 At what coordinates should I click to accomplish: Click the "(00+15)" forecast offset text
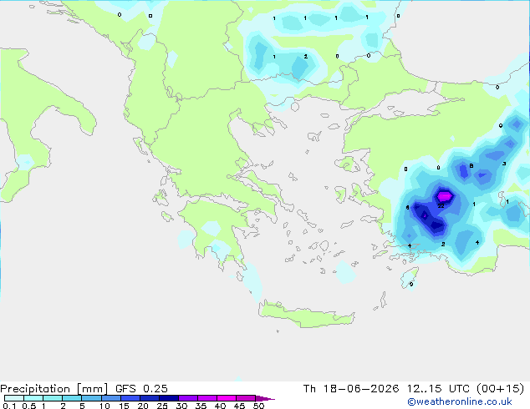click(500, 389)
